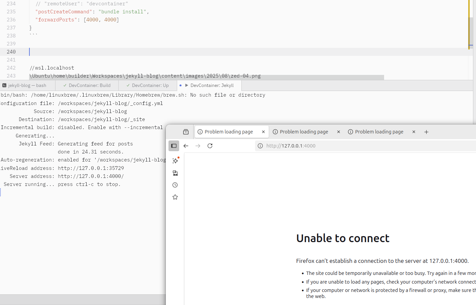This screenshot has height=305, width=476.
Task: Open a new Firefox tab
Action: [426, 132]
